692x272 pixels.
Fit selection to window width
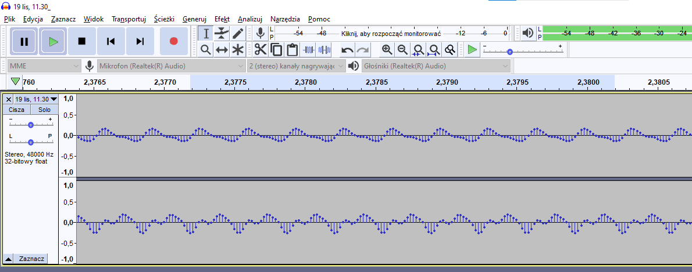[418, 50]
